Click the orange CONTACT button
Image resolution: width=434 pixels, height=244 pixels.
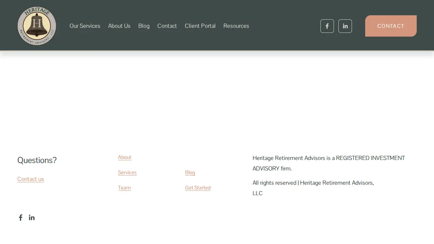click(391, 26)
